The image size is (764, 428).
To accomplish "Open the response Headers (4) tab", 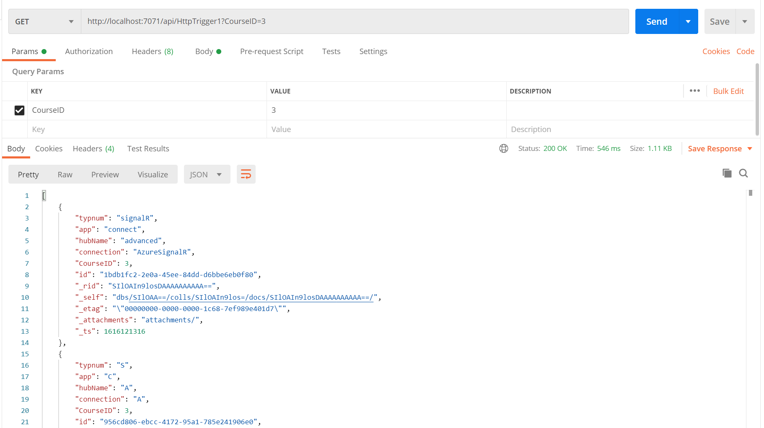I will (x=93, y=148).
